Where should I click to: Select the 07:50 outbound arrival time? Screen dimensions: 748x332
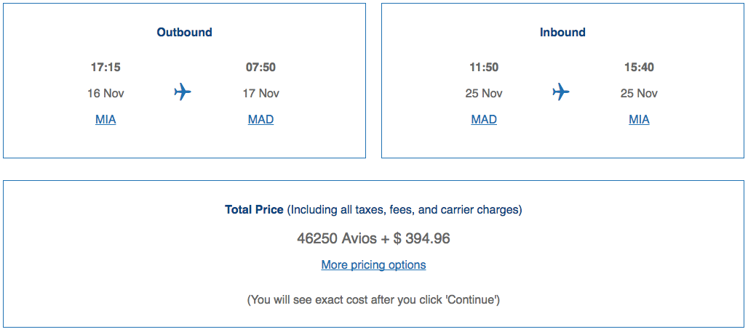pyautogui.click(x=260, y=68)
